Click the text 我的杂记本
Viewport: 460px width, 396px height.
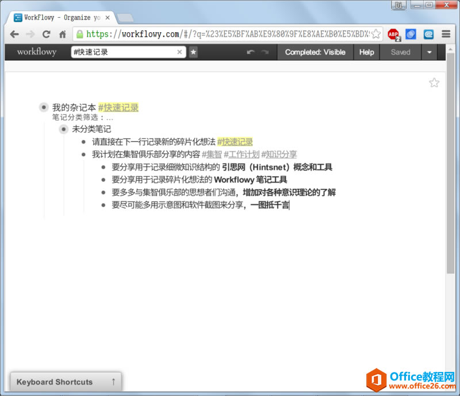coord(74,107)
